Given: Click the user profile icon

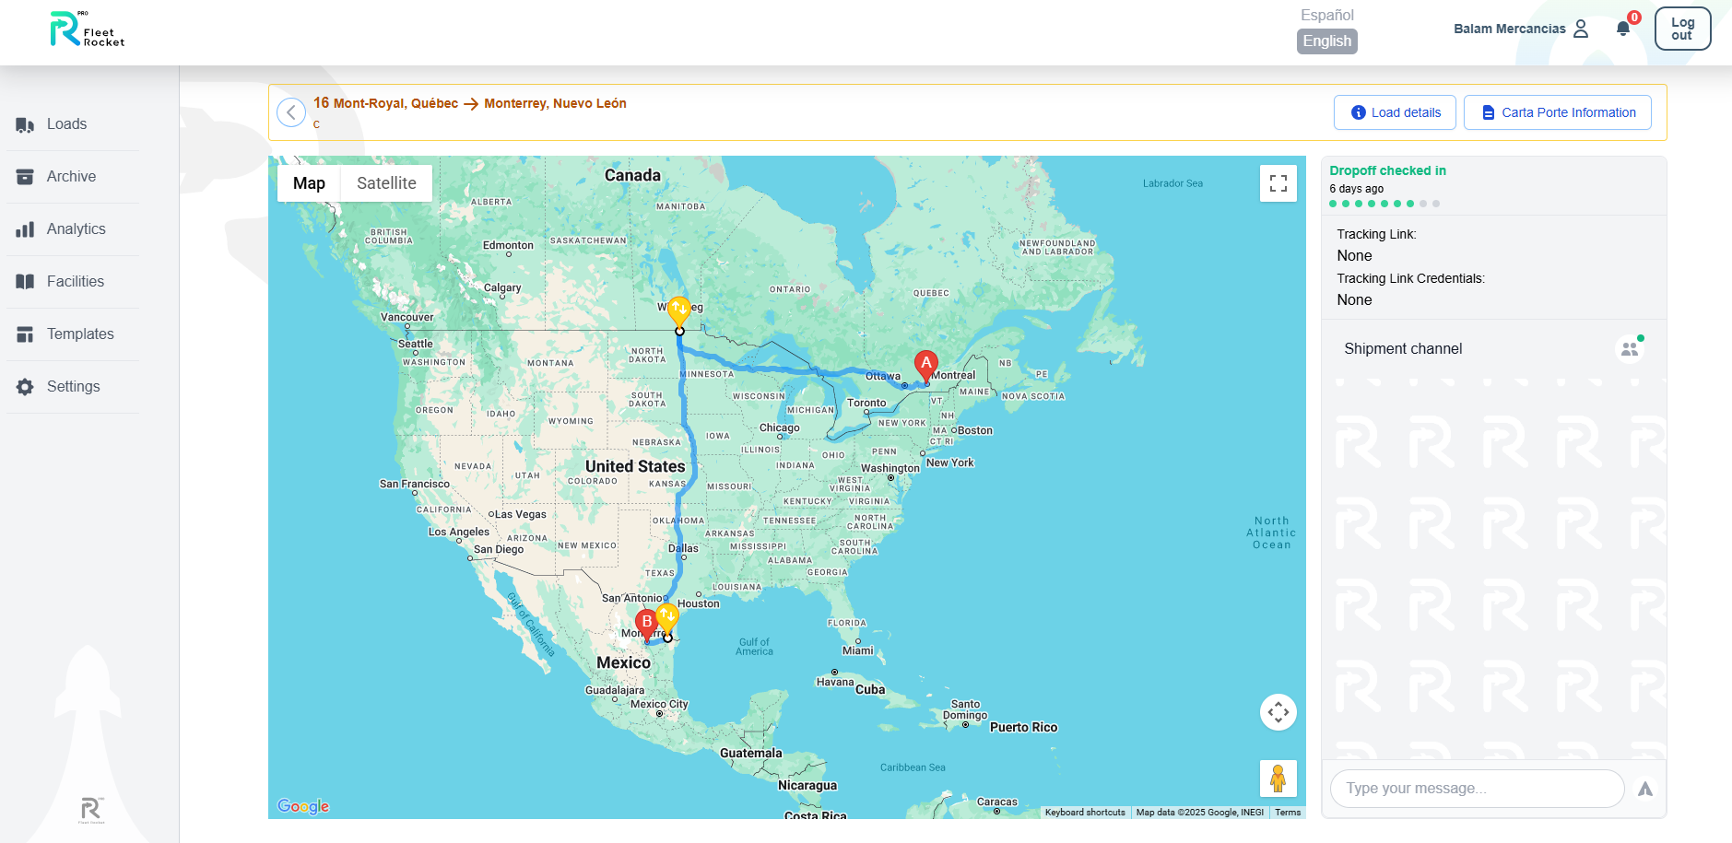Looking at the screenshot, I should (x=1581, y=29).
